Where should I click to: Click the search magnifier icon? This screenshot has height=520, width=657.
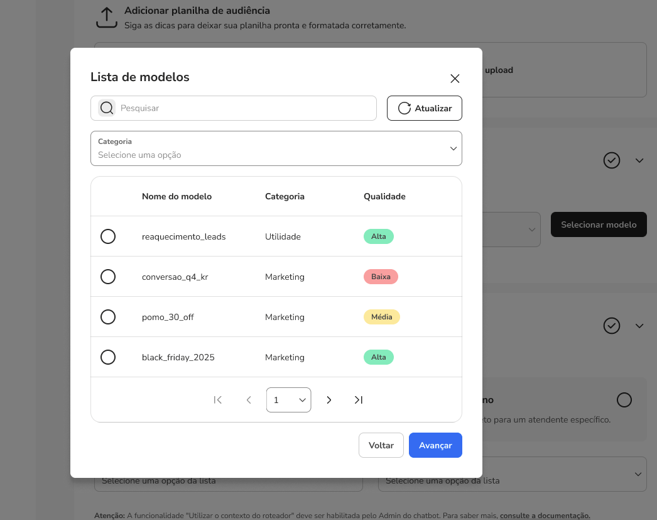coord(107,108)
